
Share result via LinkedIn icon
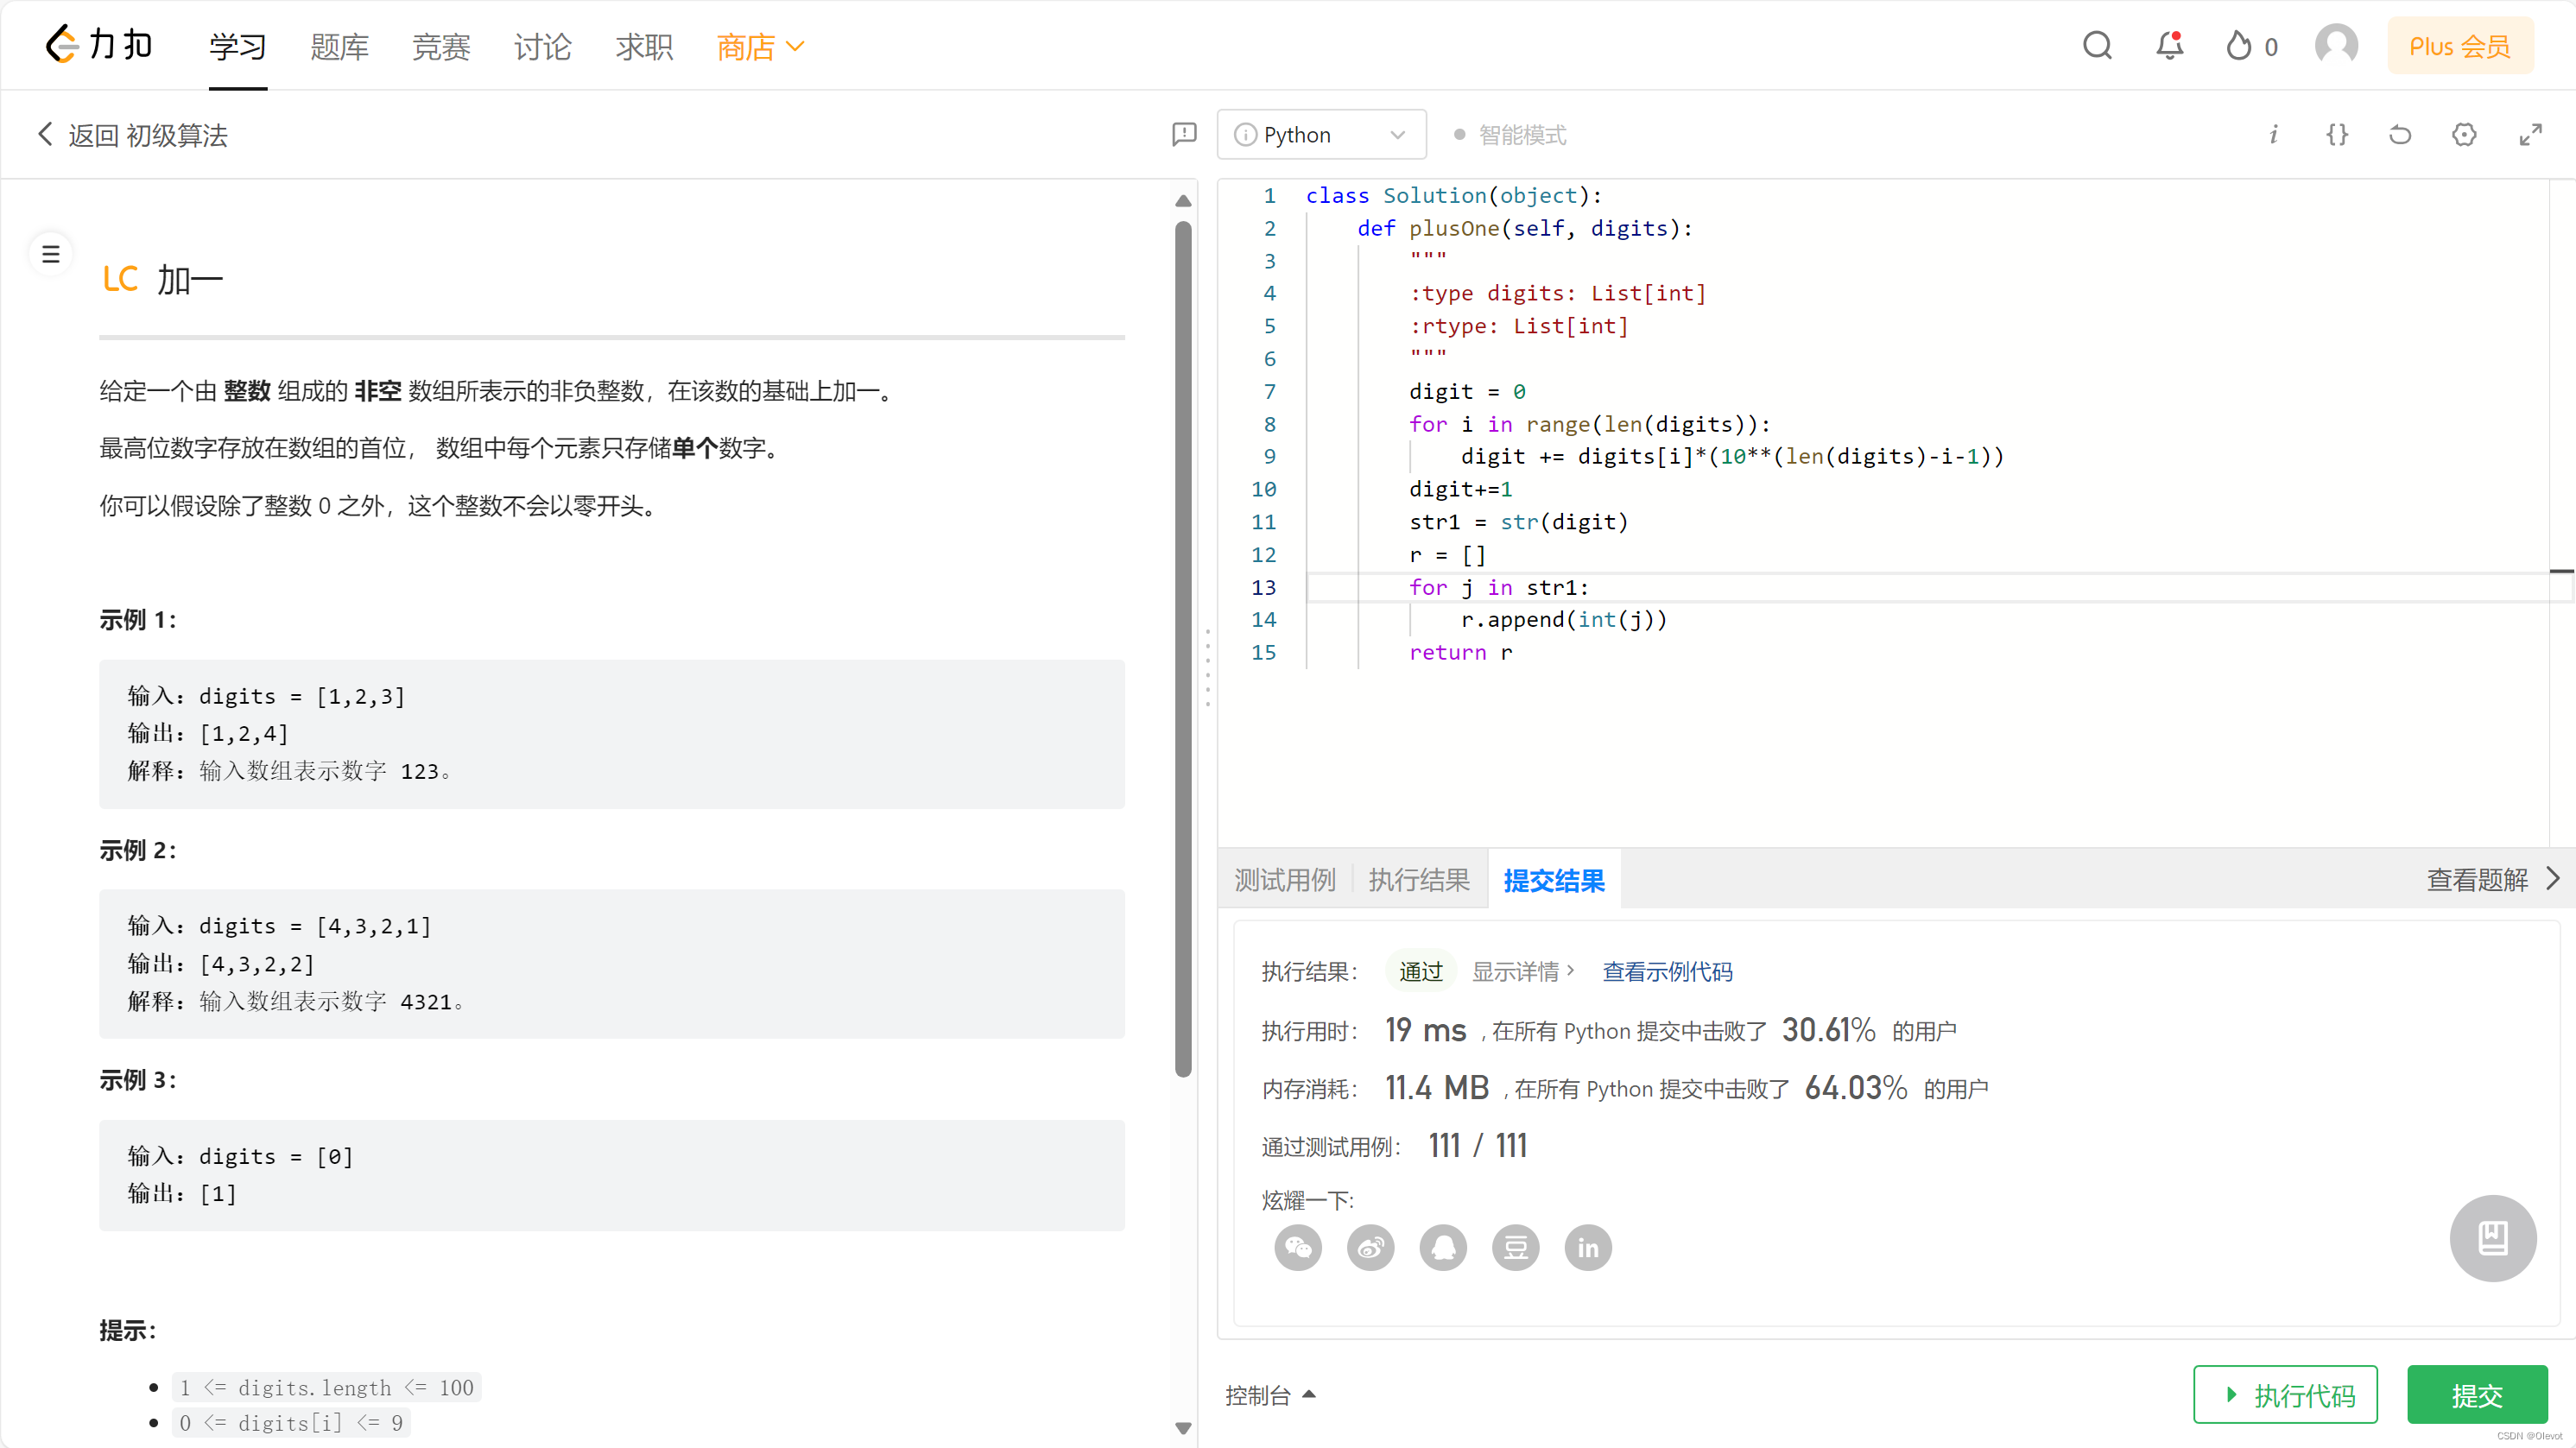point(1588,1247)
